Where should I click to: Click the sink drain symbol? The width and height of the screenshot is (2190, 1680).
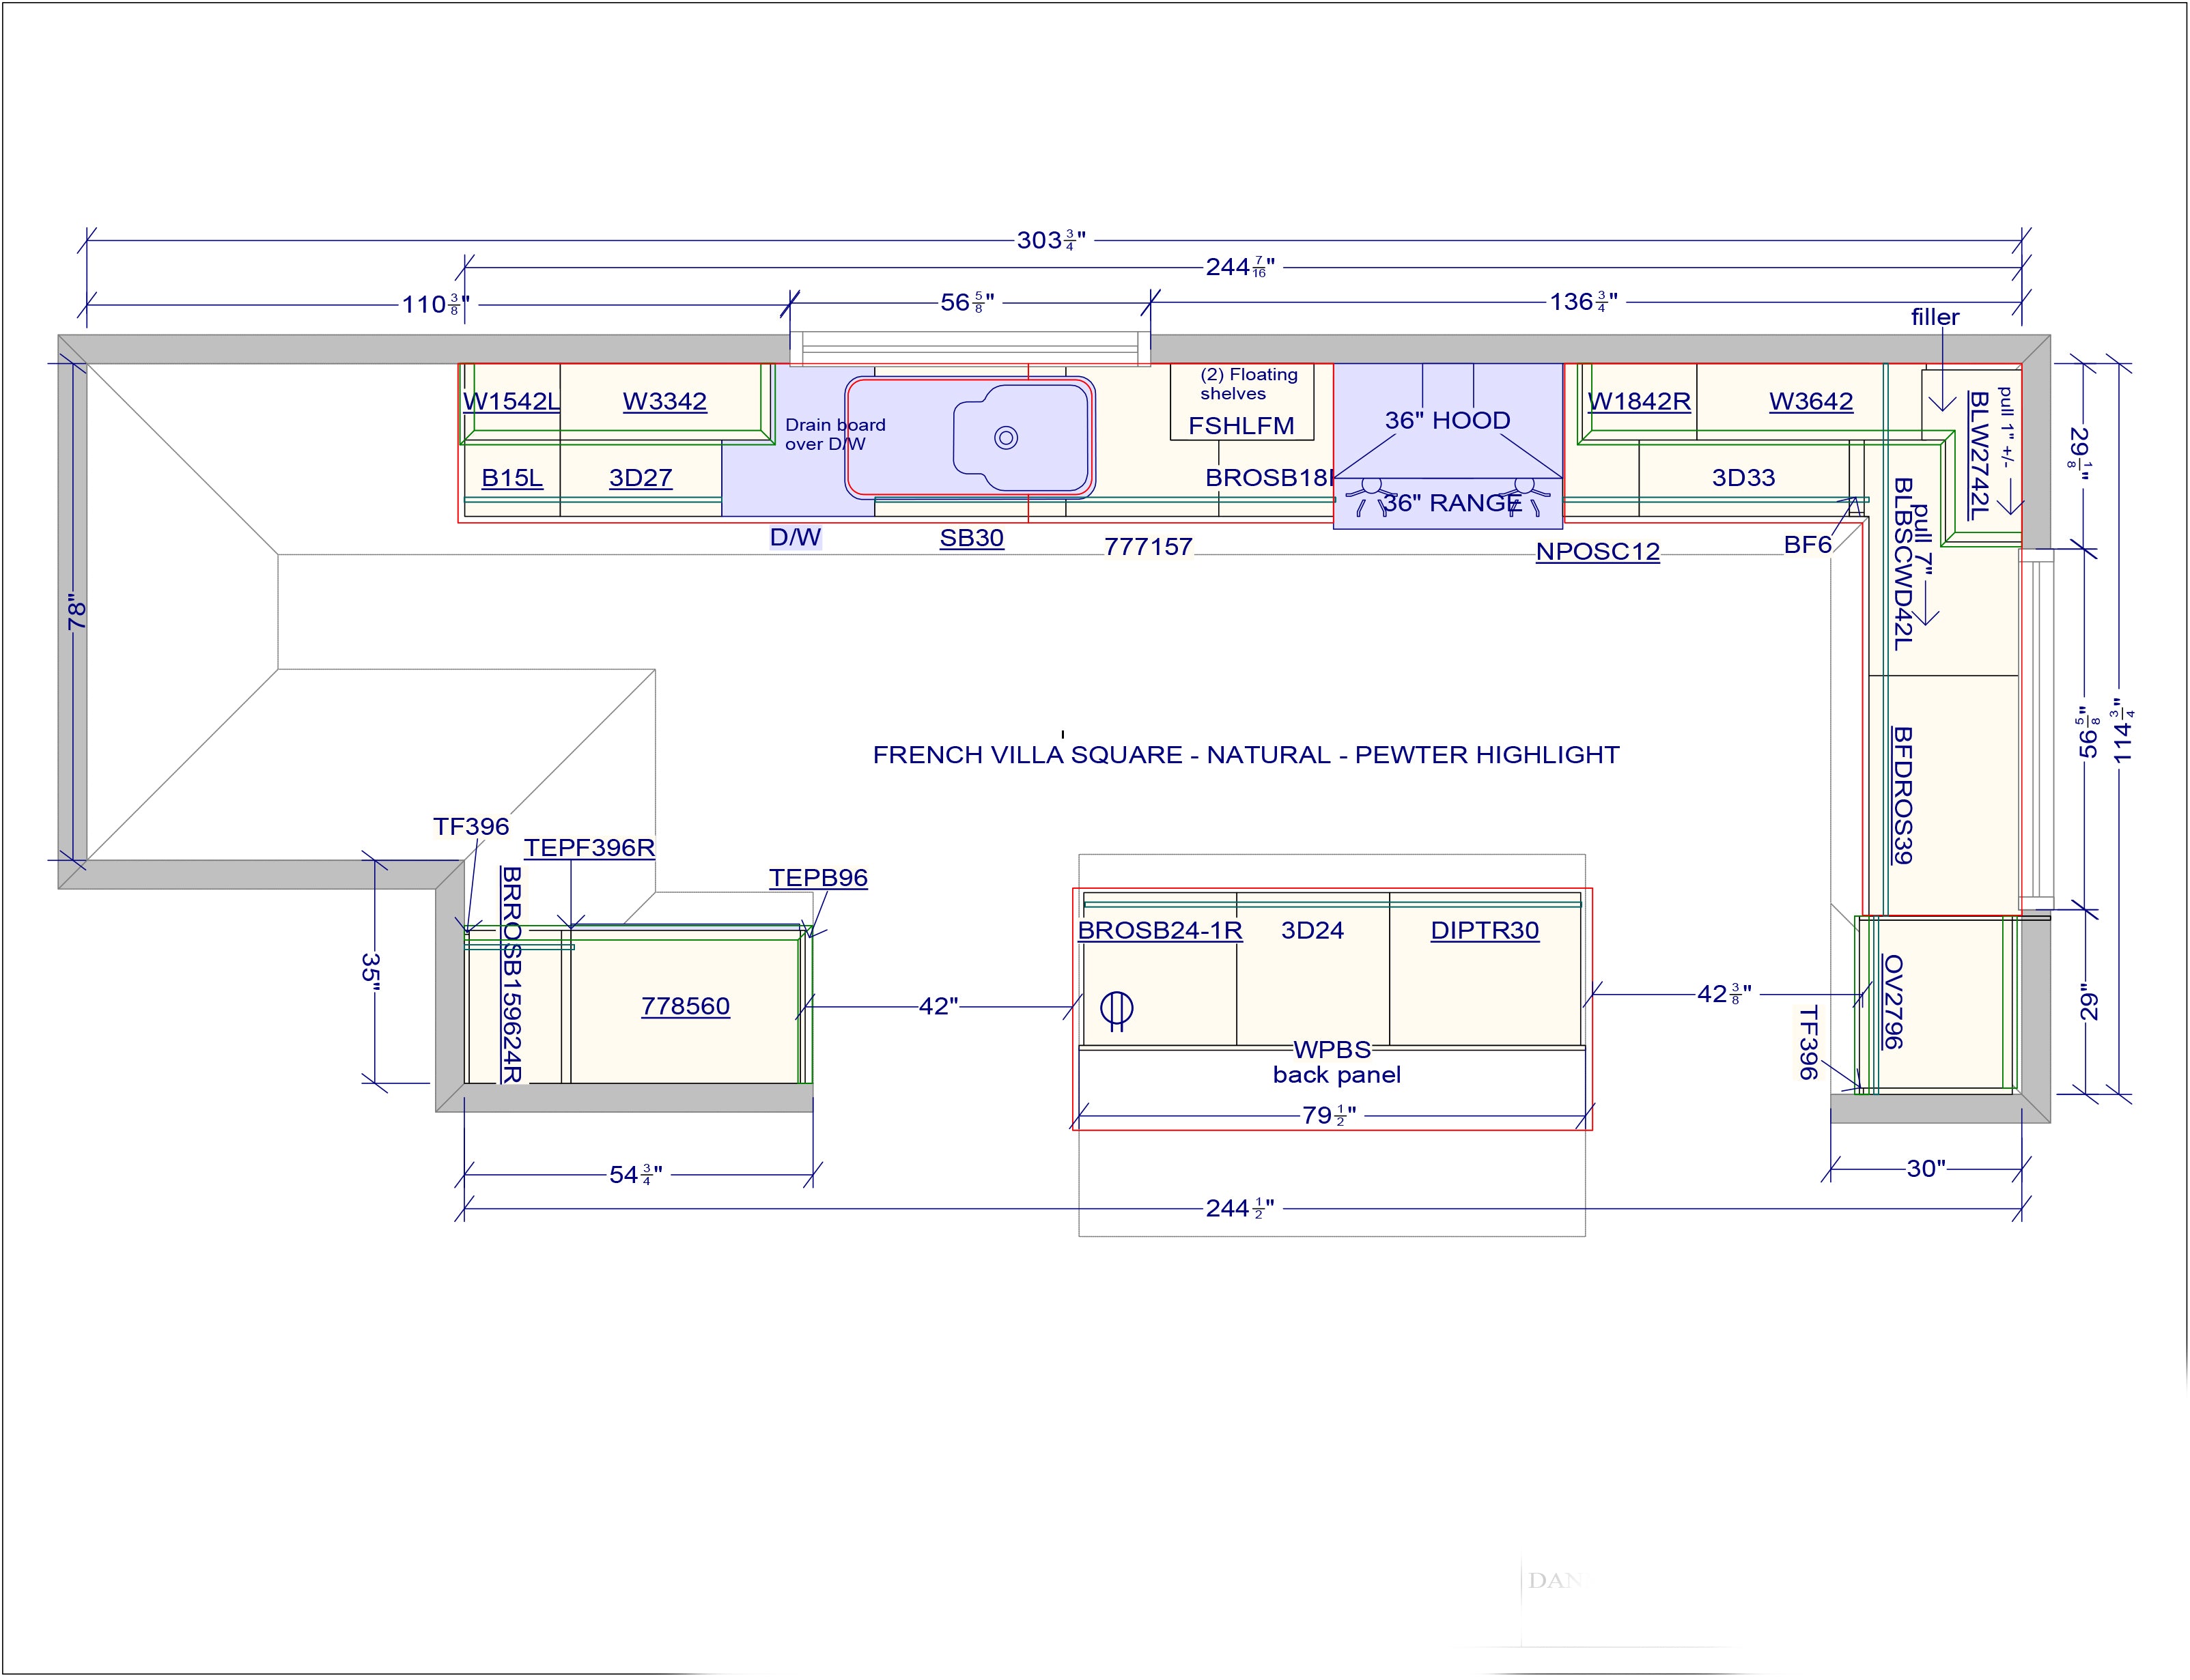(x=1007, y=438)
